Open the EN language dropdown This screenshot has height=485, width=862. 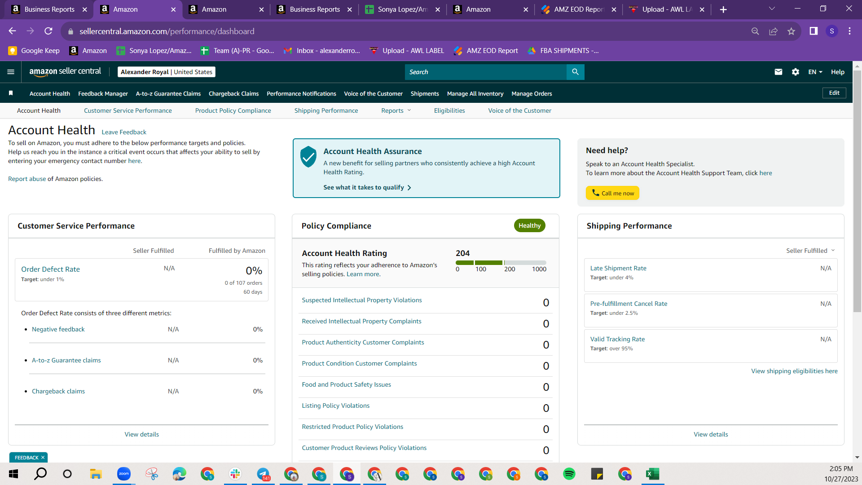pyautogui.click(x=815, y=72)
